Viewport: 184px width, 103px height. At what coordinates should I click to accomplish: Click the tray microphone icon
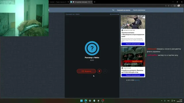165,101
